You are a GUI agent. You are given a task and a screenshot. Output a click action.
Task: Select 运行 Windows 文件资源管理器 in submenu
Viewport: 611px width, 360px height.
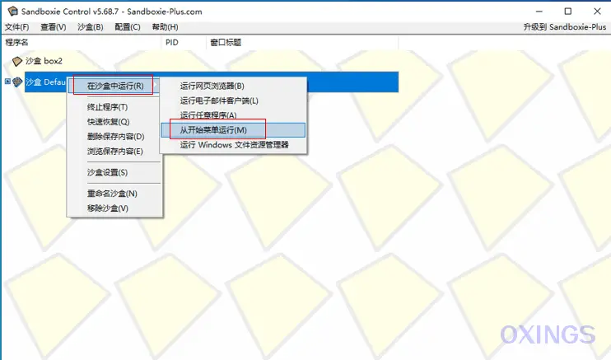[x=233, y=145]
